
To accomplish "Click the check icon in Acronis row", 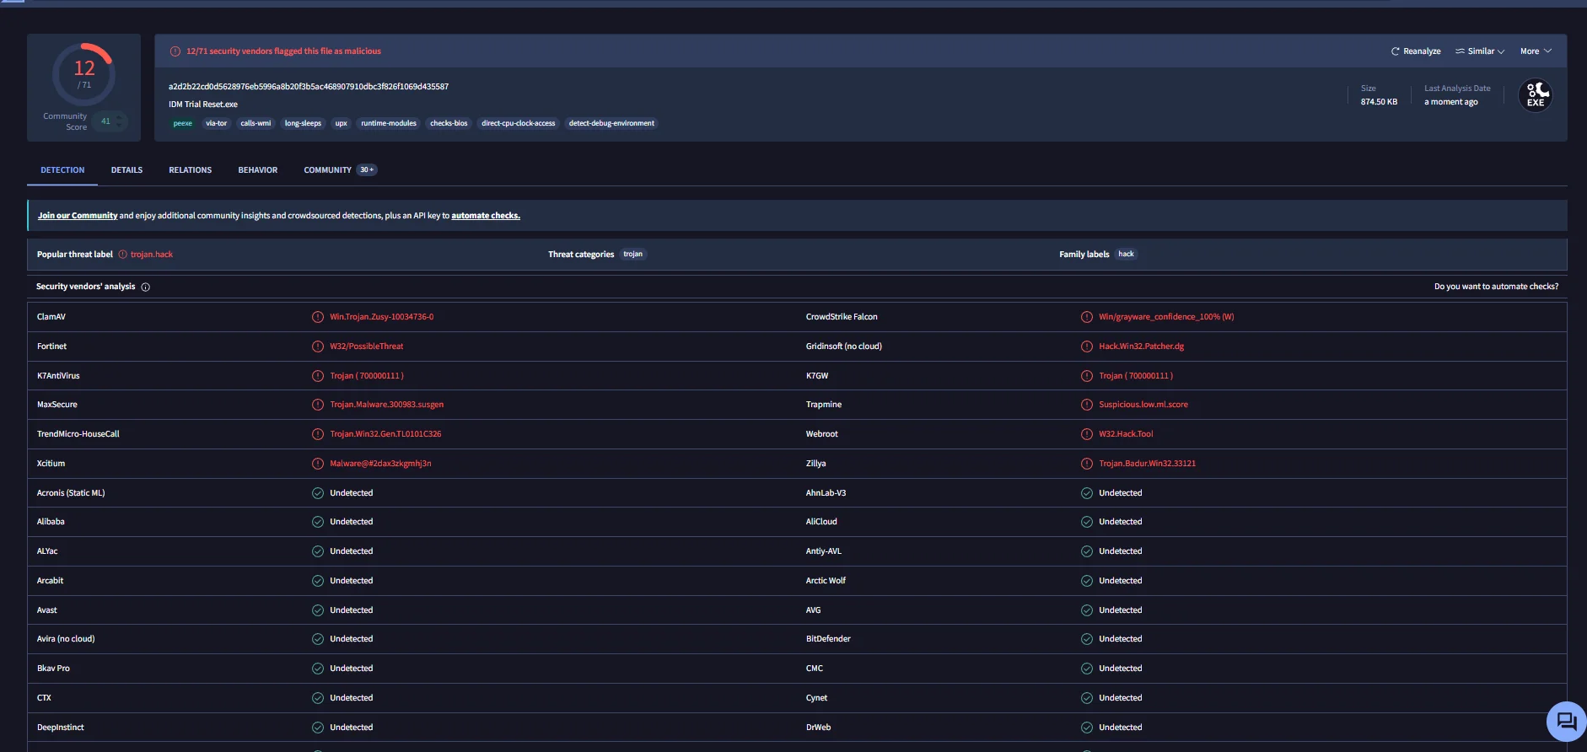I will coord(318,493).
